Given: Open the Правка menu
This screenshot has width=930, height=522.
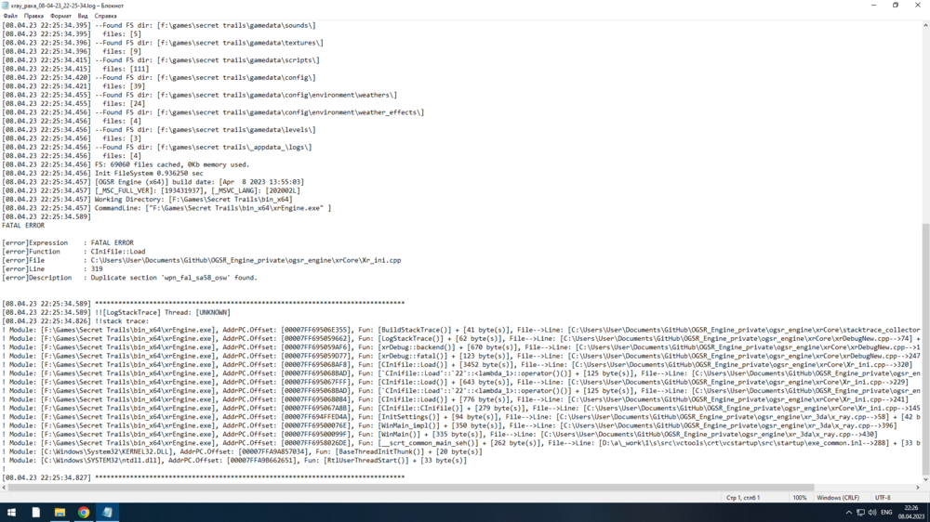Looking at the screenshot, I should [x=33, y=16].
